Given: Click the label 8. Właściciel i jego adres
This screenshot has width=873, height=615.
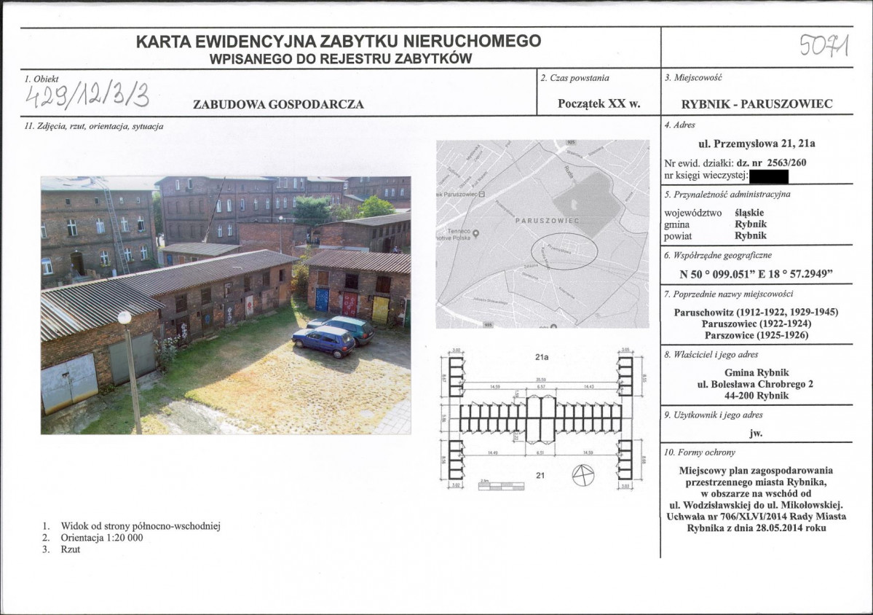Looking at the screenshot, I should pos(711,354).
